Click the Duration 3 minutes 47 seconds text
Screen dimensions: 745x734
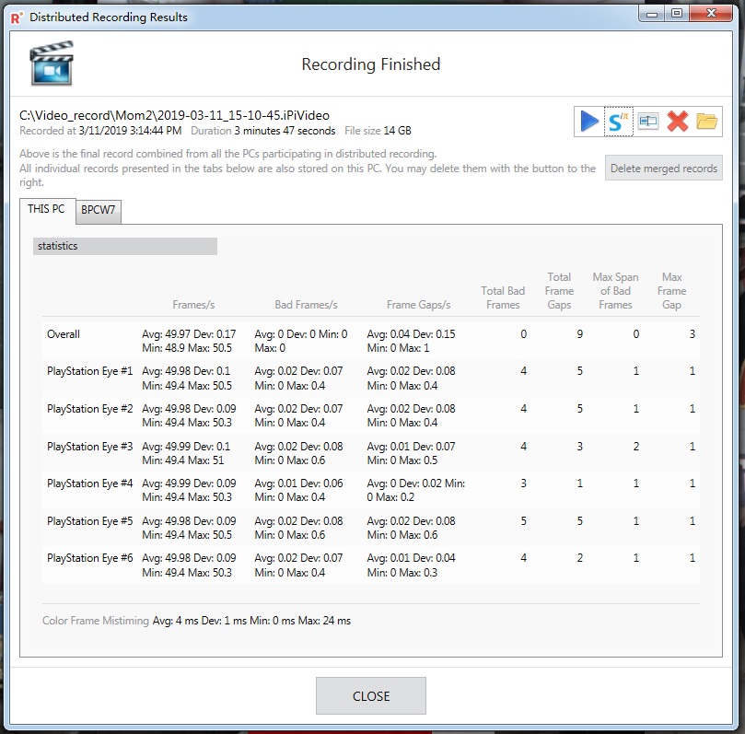[x=262, y=131]
